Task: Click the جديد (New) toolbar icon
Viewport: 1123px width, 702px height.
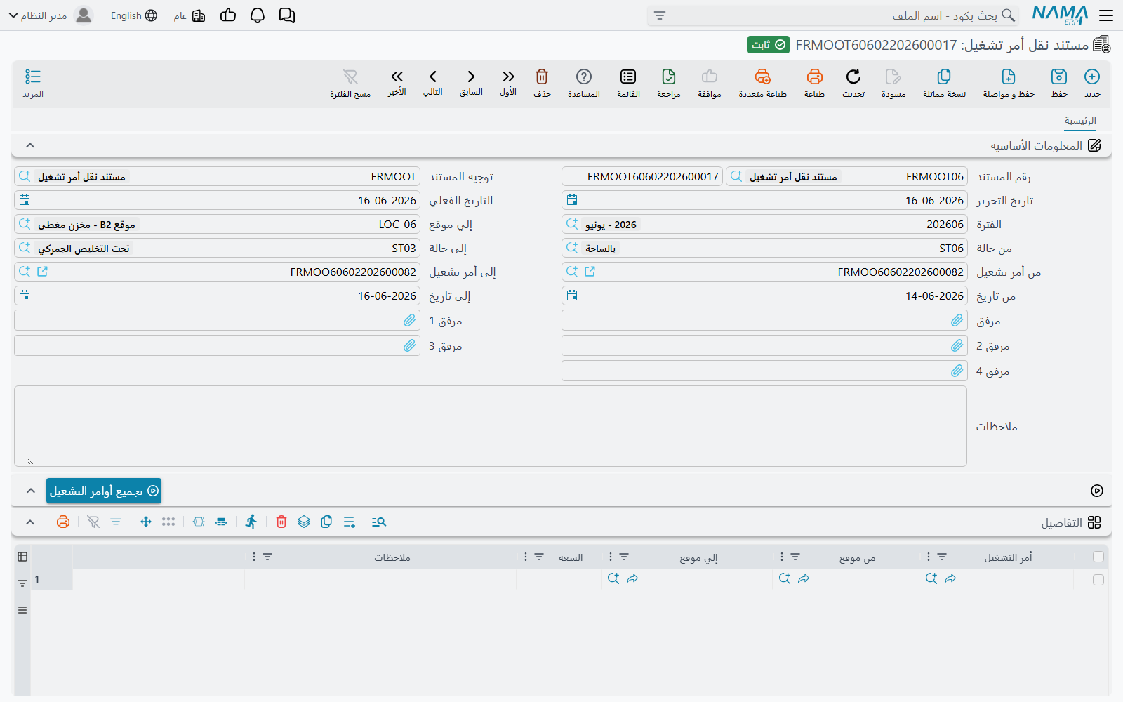Action: click(x=1092, y=83)
